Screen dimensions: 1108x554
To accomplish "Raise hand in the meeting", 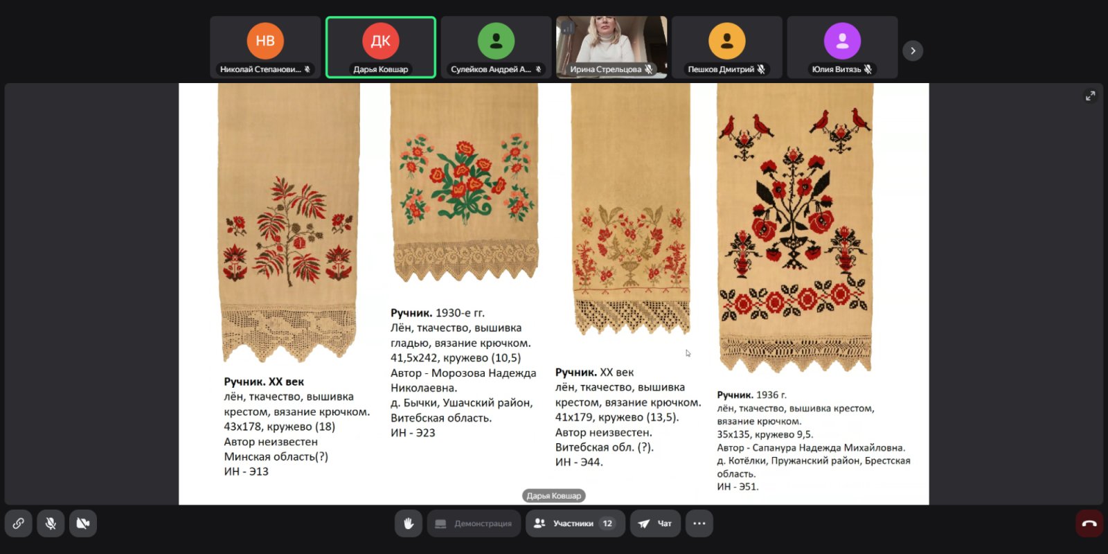I will 409,524.
